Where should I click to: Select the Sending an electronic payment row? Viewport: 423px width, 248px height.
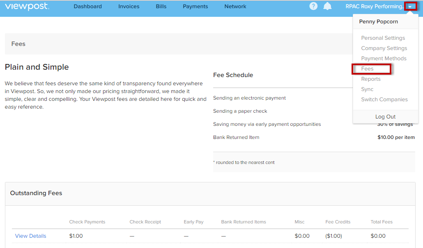point(249,98)
